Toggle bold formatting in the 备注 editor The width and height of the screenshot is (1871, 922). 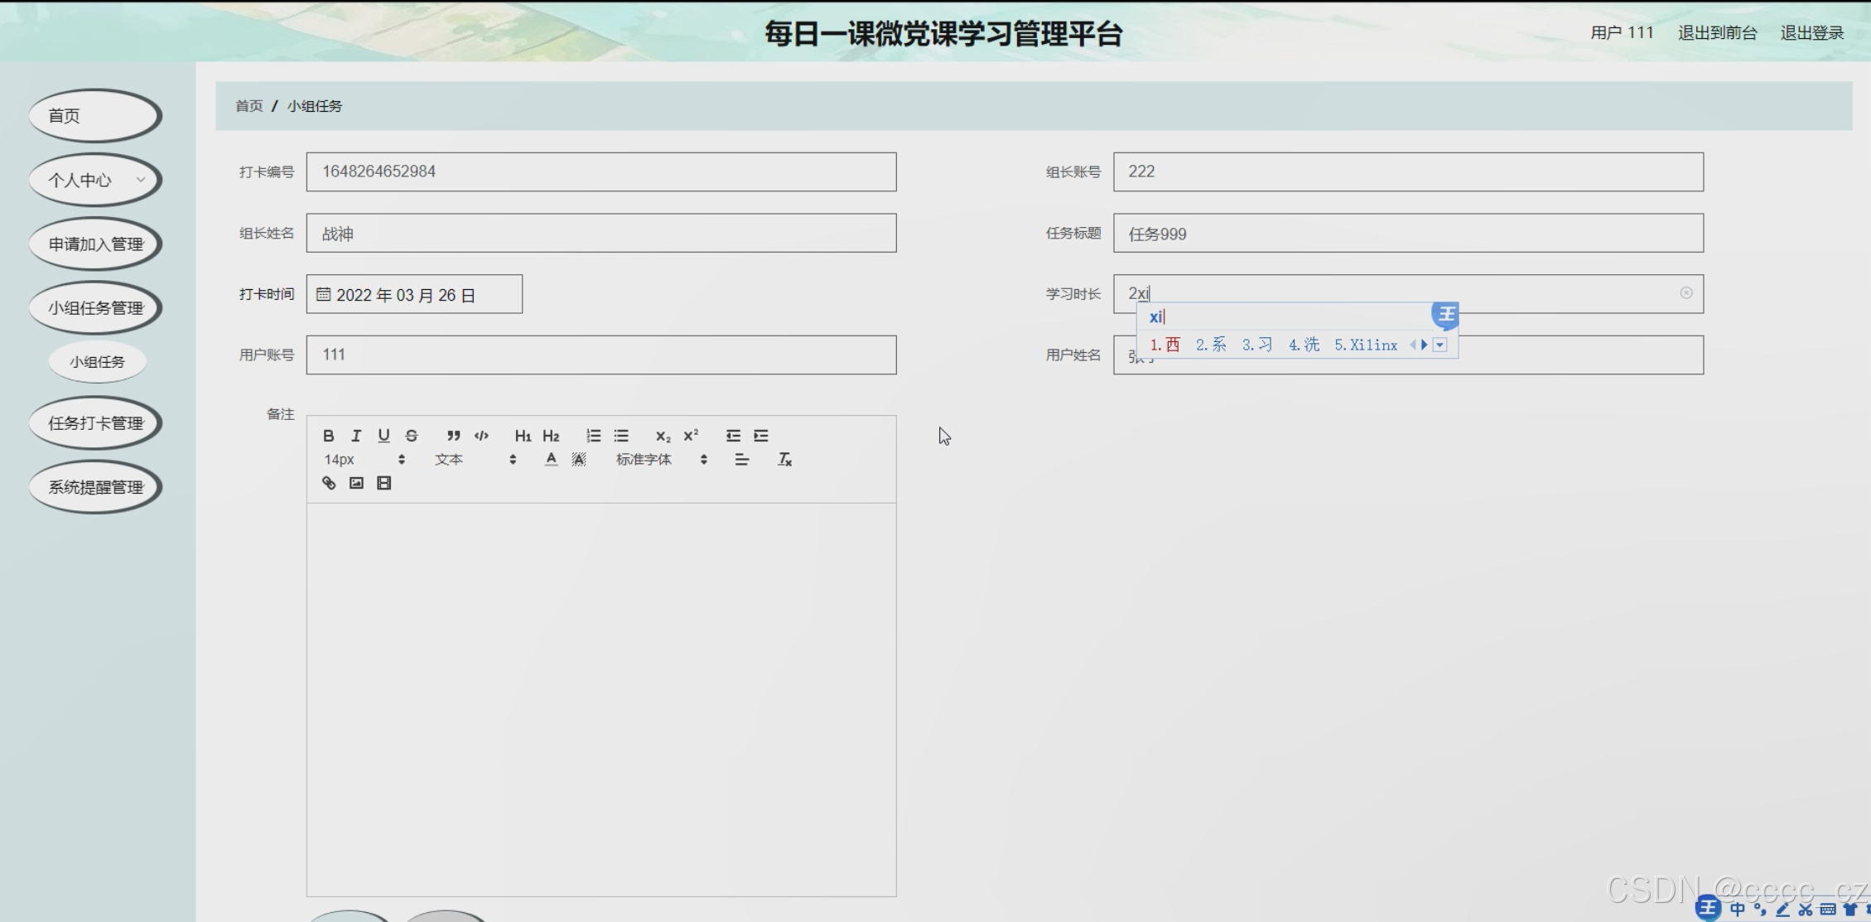click(329, 436)
